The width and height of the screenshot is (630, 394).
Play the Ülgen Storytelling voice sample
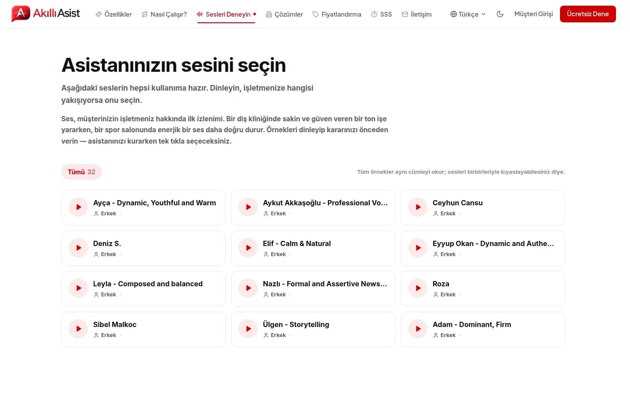click(x=248, y=329)
